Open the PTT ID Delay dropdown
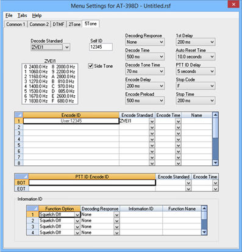The height and width of the screenshot is (252, 242). coord(195,71)
